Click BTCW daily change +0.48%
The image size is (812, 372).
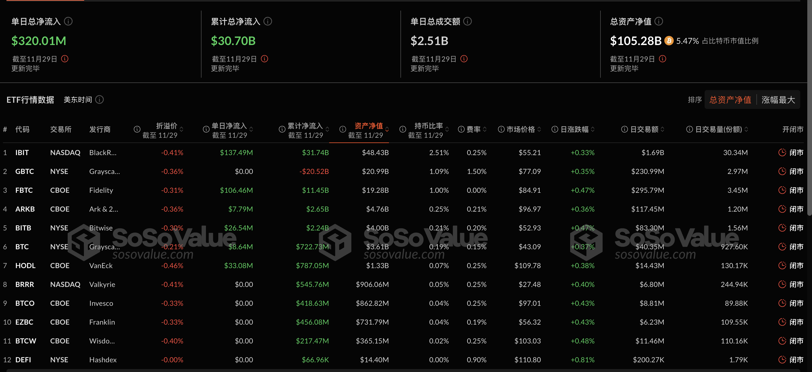coord(583,341)
